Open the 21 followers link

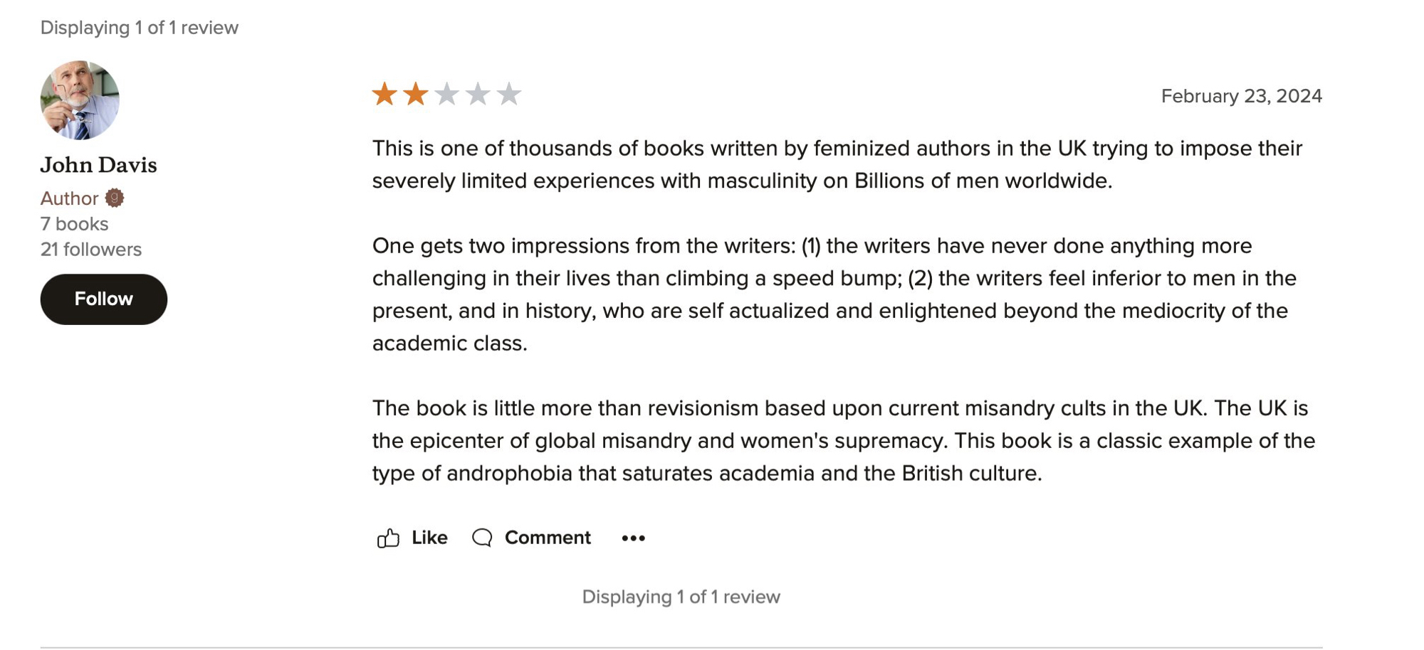click(90, 250)
